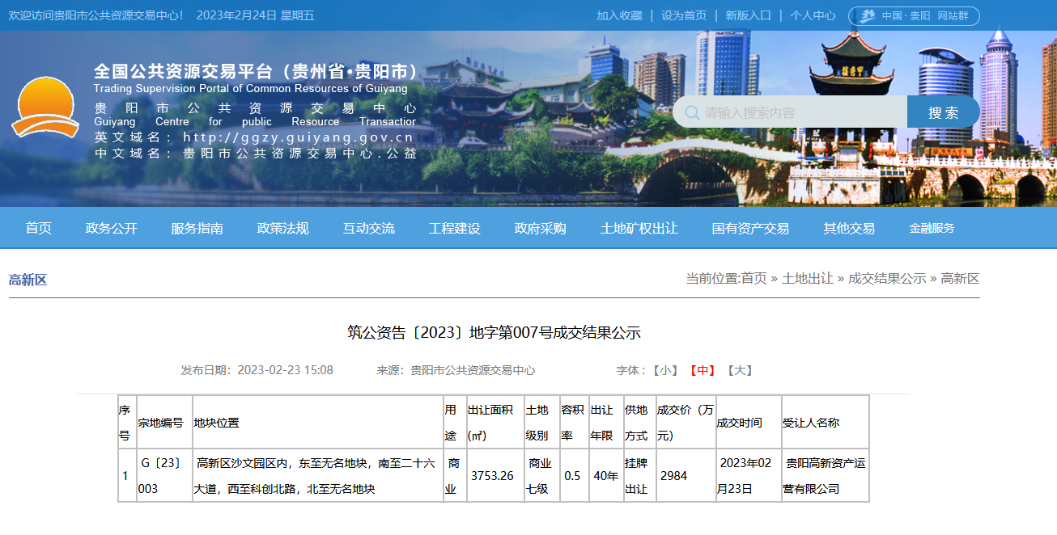Screen dimensions: 1057x535
Task: Select 工程建设 in the navigation bar
Action: point(454,229)
